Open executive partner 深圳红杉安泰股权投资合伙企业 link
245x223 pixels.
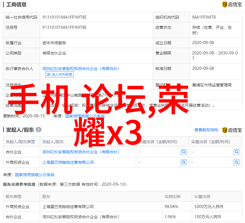[x=81, y=69]
